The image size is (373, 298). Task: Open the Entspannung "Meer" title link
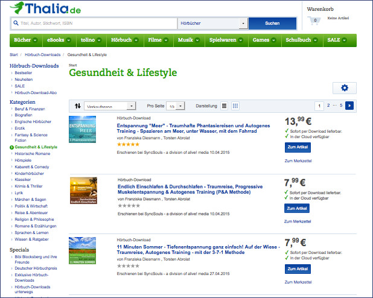click(x=193, y=128)
